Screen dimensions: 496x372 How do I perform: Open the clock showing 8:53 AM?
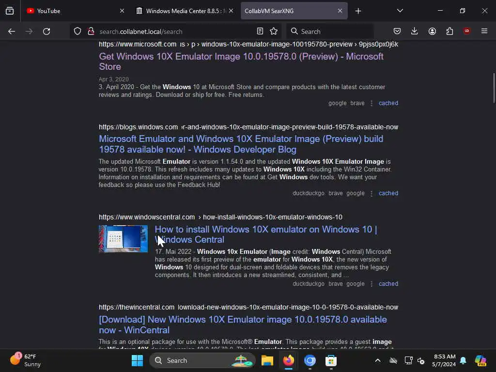pyautogui.click(x=444, y=360)
